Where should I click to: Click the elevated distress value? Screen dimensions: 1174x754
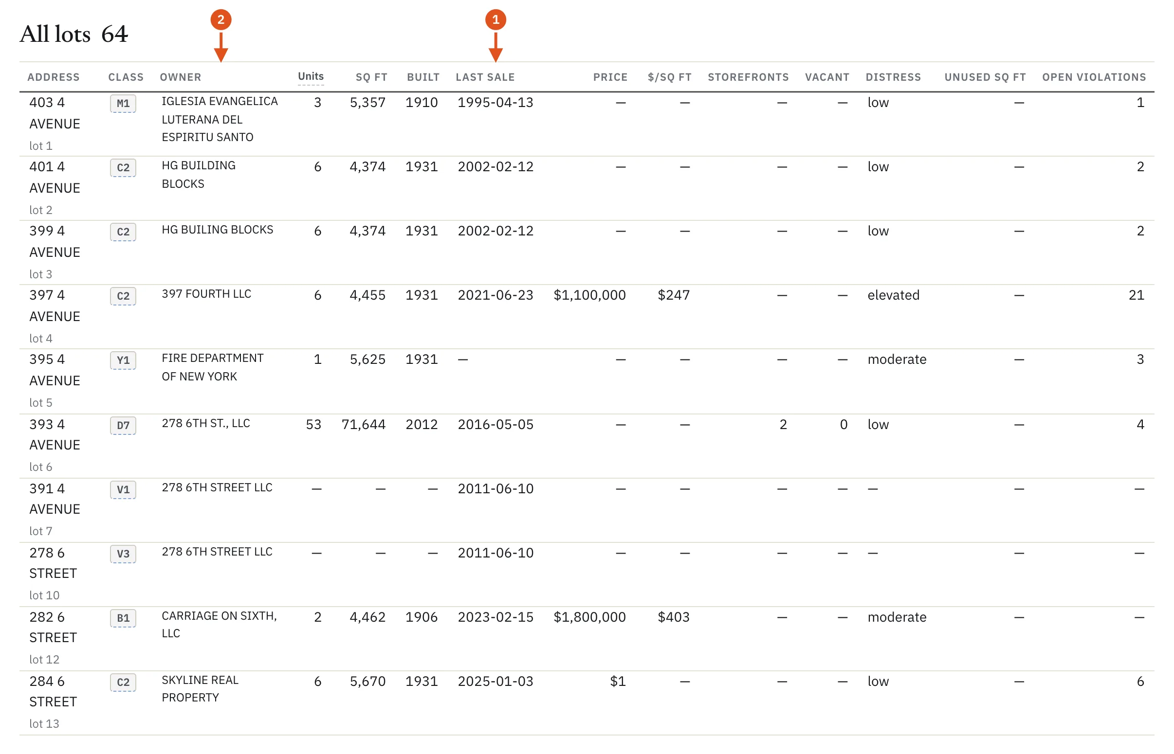point(893,295)
